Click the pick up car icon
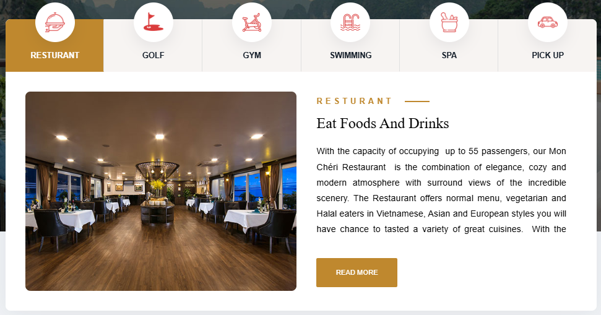601x315 pixels. click(548, 22)
